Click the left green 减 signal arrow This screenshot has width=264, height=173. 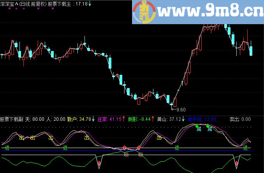point(197,126)
